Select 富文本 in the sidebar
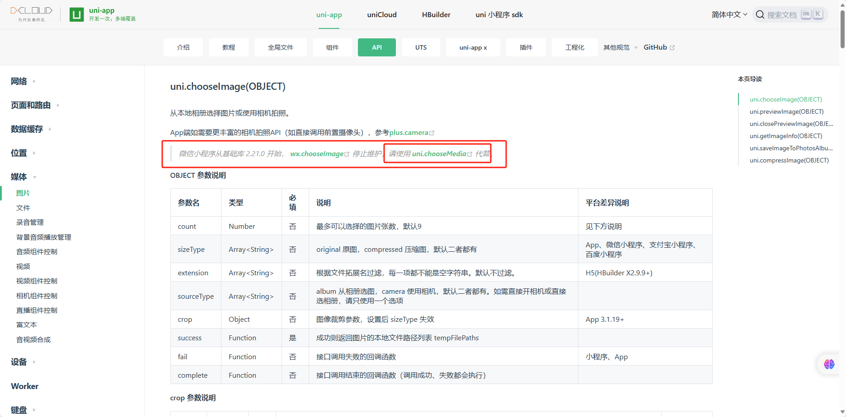The width and height of the screenshot is (846, 417). tap(27, 325)
